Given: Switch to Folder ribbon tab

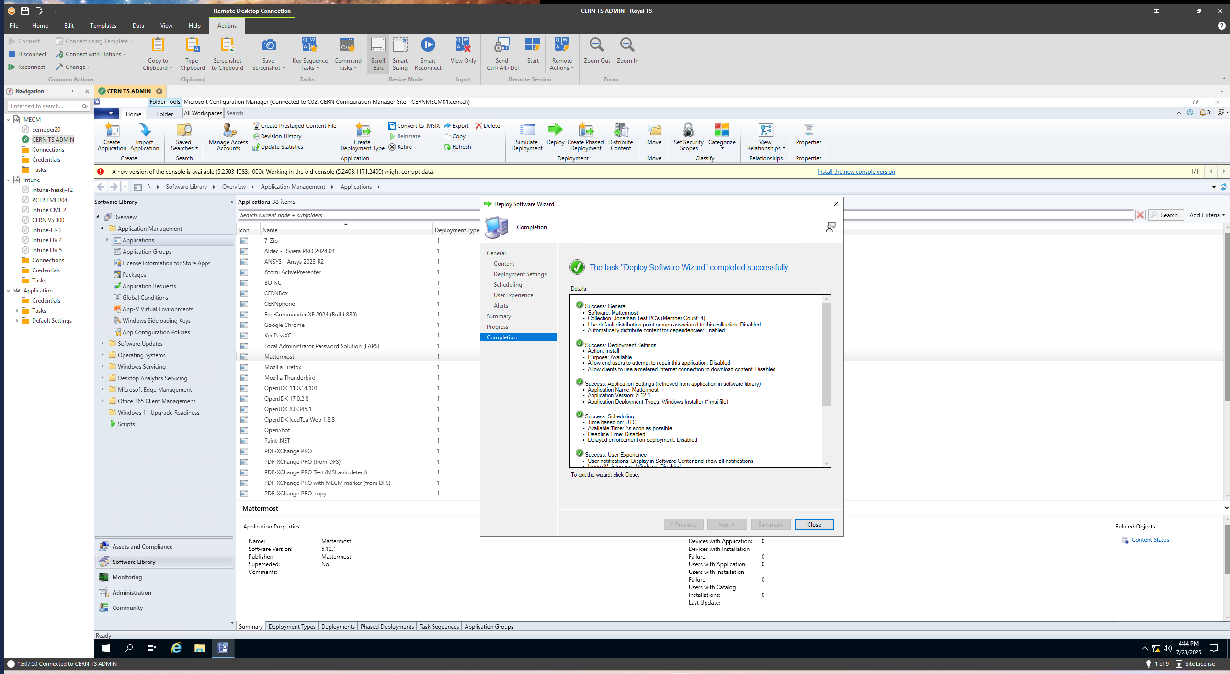Looking at the screenshot, I should point(164,114).
